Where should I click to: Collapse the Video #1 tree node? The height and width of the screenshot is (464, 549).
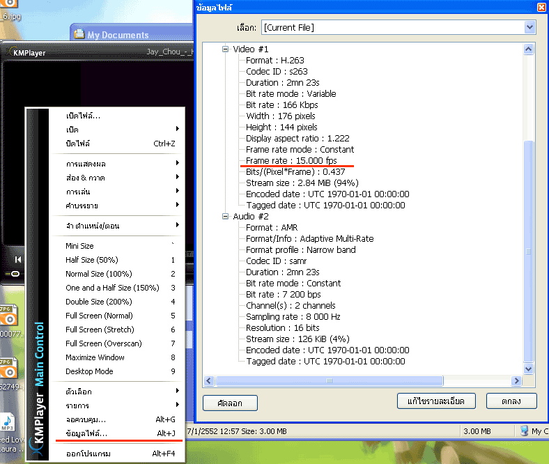[226, 49]
